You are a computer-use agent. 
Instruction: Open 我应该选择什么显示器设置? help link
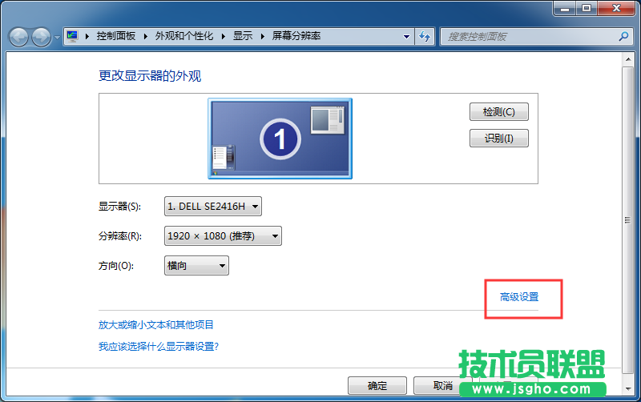[159, 347]
